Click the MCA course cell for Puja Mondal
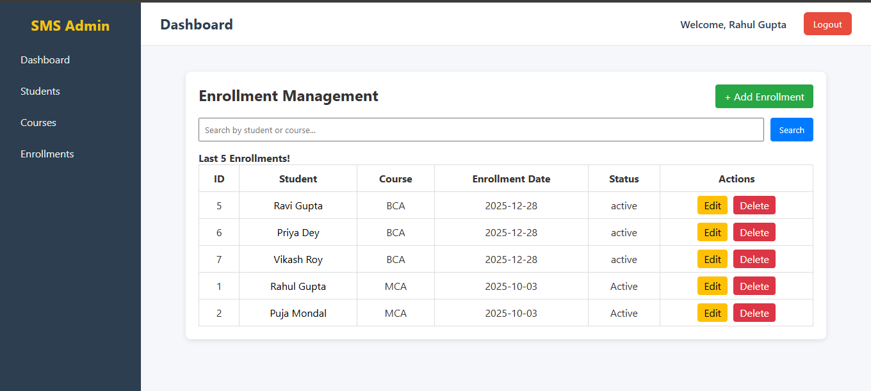 click(x=396, y=313)
